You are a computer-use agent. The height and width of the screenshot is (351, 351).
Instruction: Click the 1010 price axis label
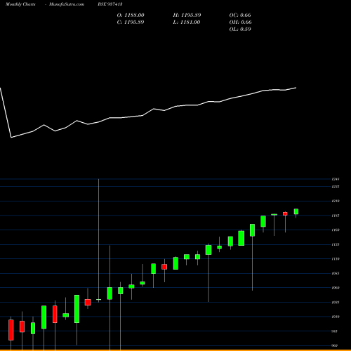coord(336,317)
